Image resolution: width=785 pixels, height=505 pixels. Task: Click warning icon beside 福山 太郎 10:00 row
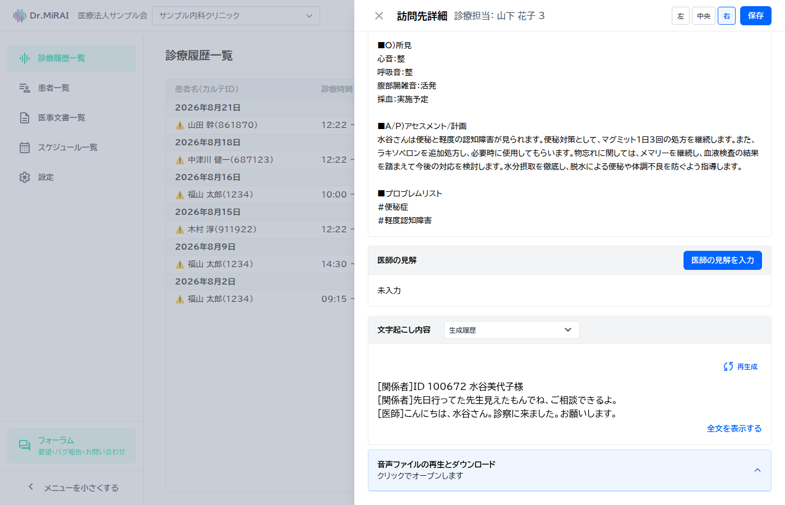tap(180, 195)
